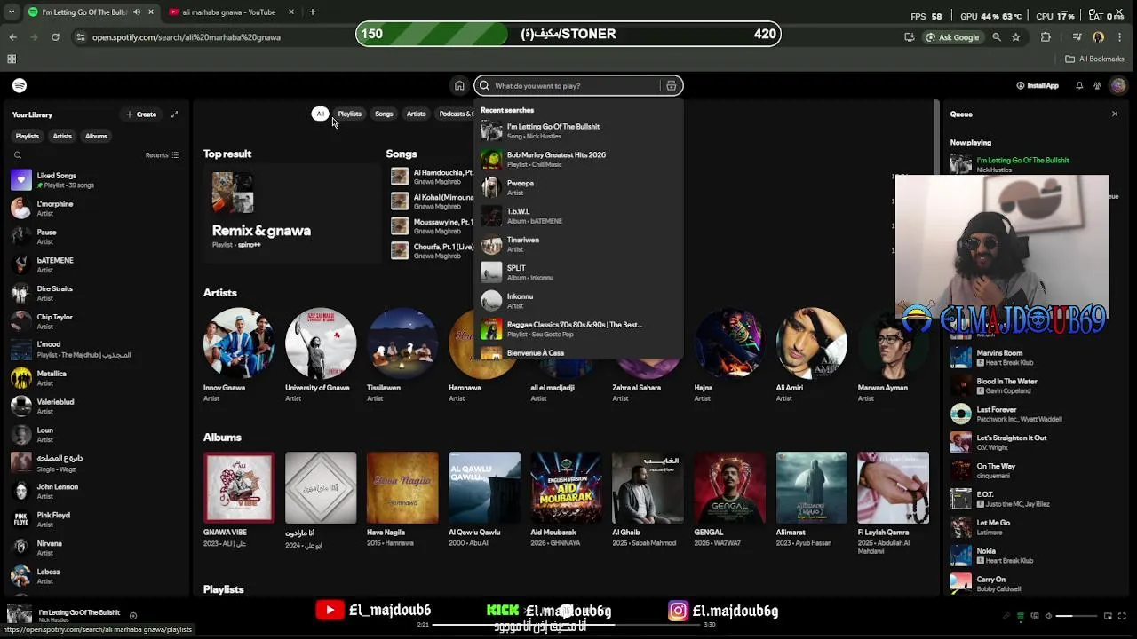This screenshot has width=1137, height=639.
Task: Mute the volume speaker icon in the player bar
Action: coord(1048,616)
